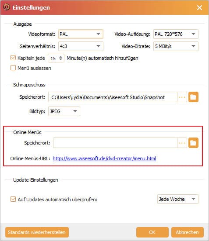Increase the chapter minutes with the up arrow
209x241 pixels.
click(x=60, y=56)
